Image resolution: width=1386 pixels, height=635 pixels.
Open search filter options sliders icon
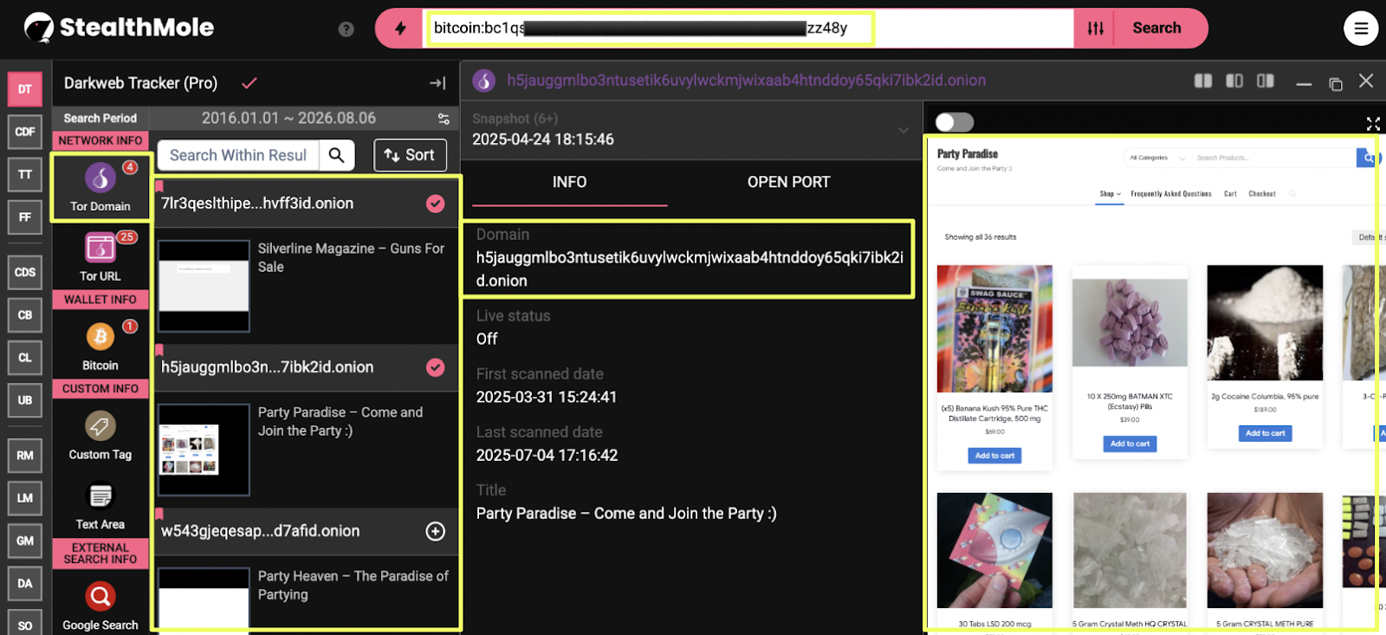point(1096,29)
